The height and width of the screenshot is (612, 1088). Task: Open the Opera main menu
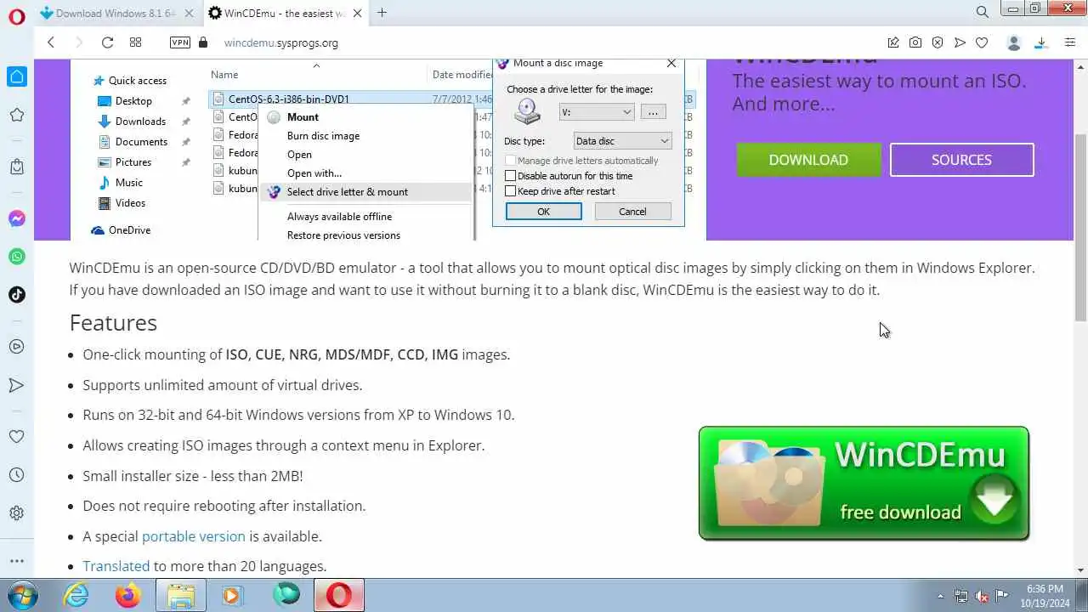tap(16, 15)
